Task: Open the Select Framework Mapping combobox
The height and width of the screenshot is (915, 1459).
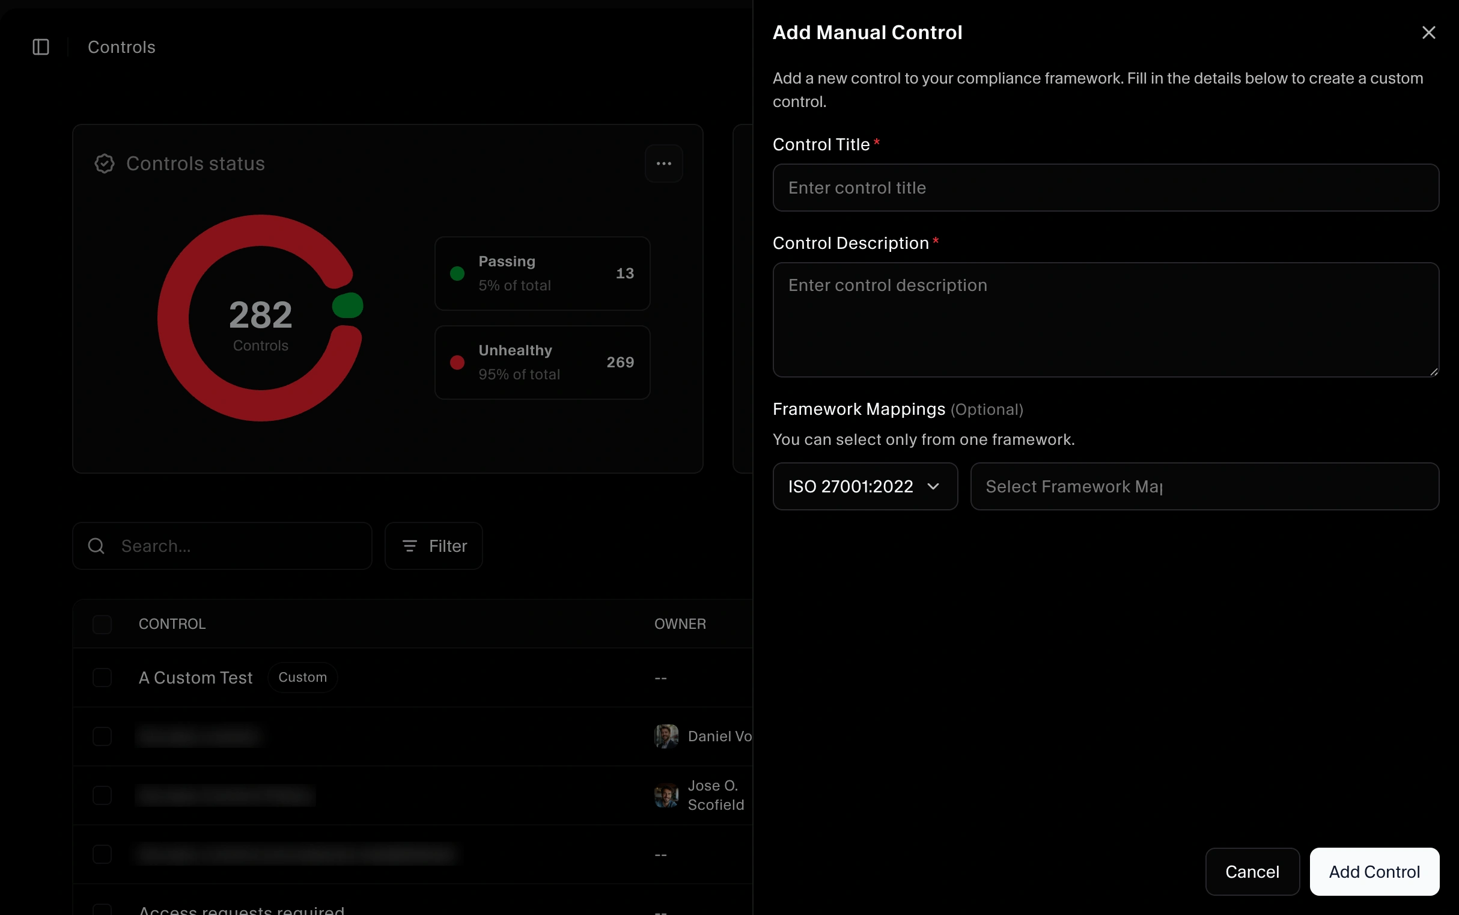Action: click(1204, 486)
